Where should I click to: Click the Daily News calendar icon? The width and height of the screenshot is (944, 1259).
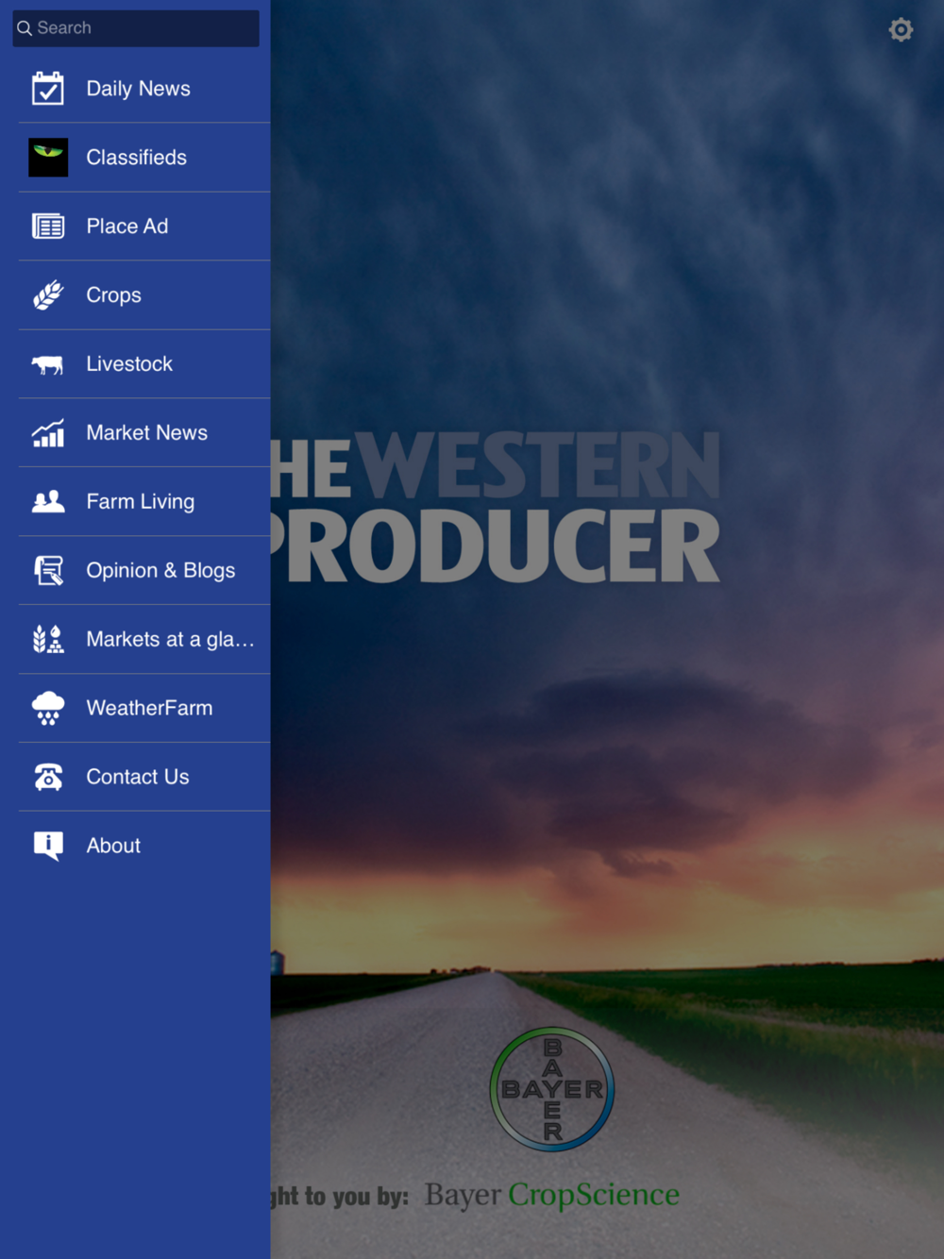48,89
